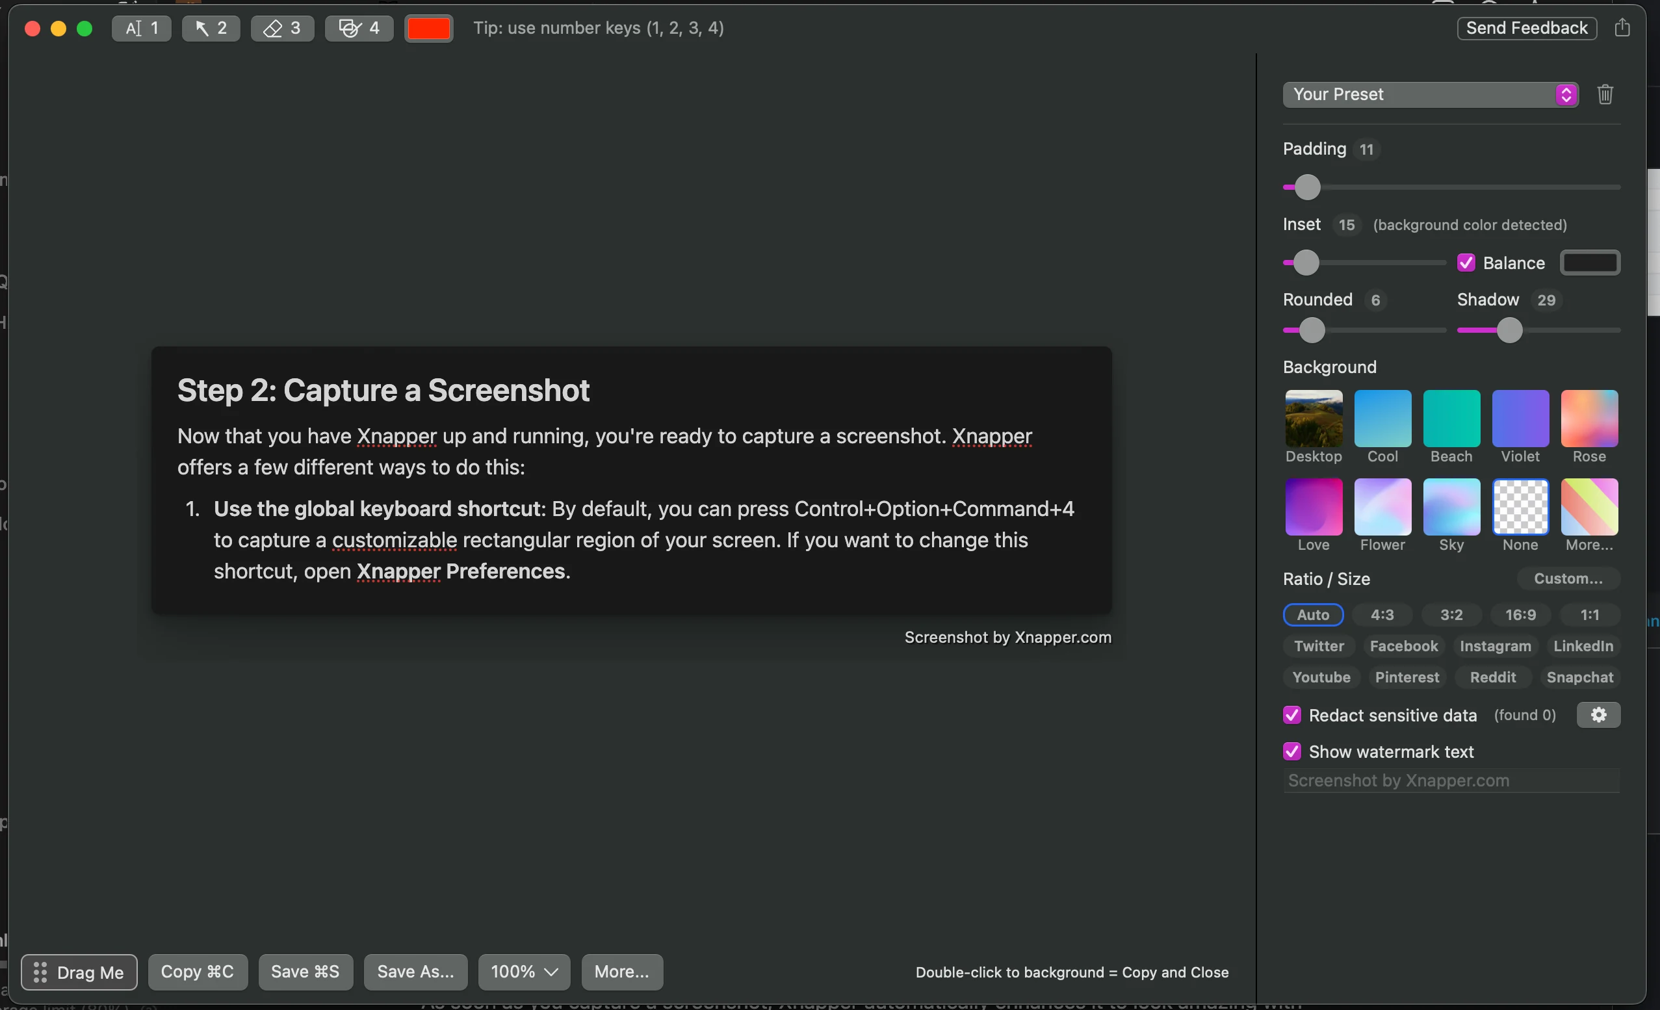Click Copy ⌘C button
The height and width of the screenshot is (1010, 1660).
(198, 972)
